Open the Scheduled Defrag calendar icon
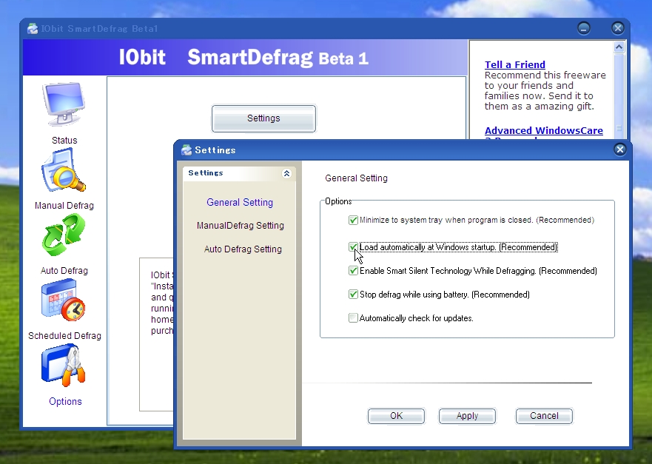The height and width of the screenshot is (464, 652). [63, 300]
